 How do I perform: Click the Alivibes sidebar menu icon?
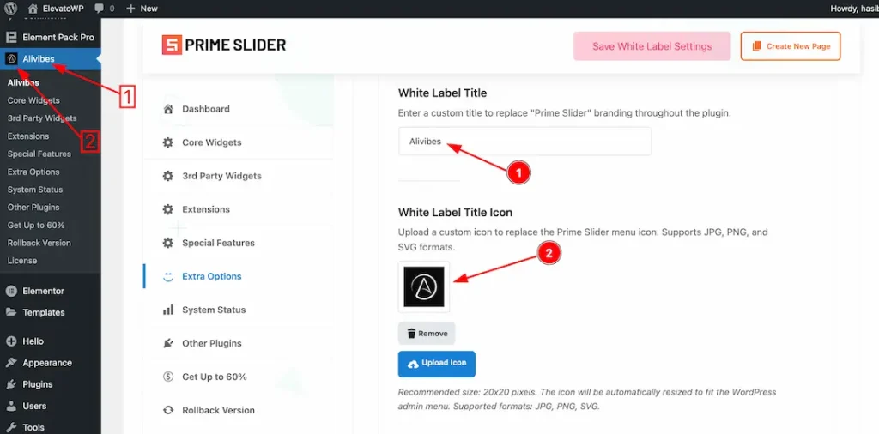pos(11,59)
